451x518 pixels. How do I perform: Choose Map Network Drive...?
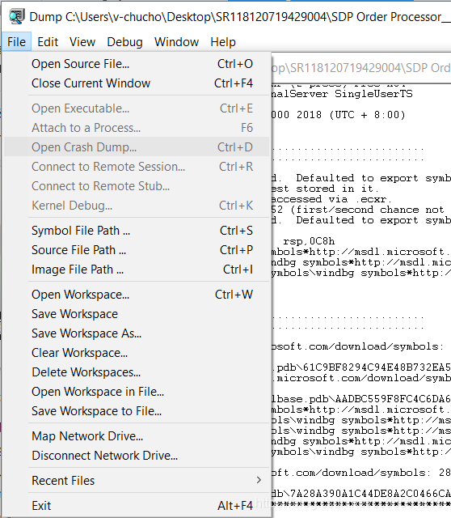137,436
